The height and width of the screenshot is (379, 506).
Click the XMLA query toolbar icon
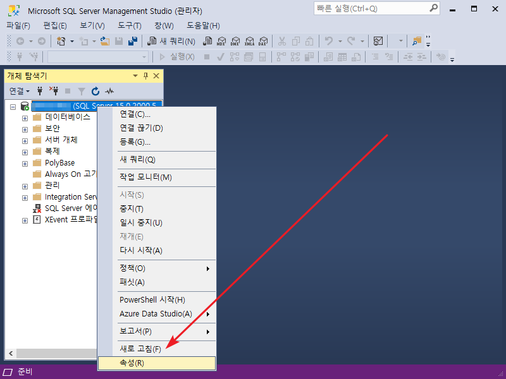(249, 41)
